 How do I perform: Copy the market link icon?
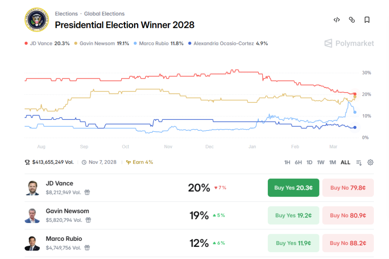click(352, 19)
